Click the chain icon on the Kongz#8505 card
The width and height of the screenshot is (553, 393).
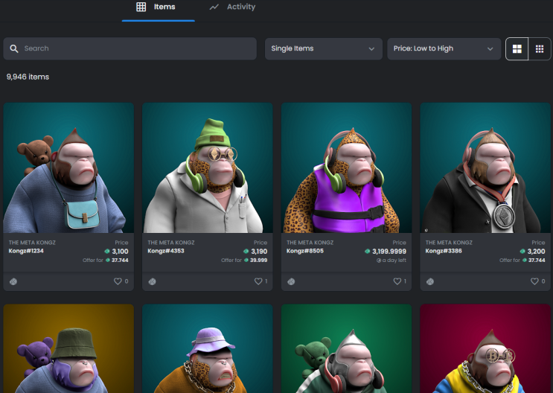click(x=291, y=281)
